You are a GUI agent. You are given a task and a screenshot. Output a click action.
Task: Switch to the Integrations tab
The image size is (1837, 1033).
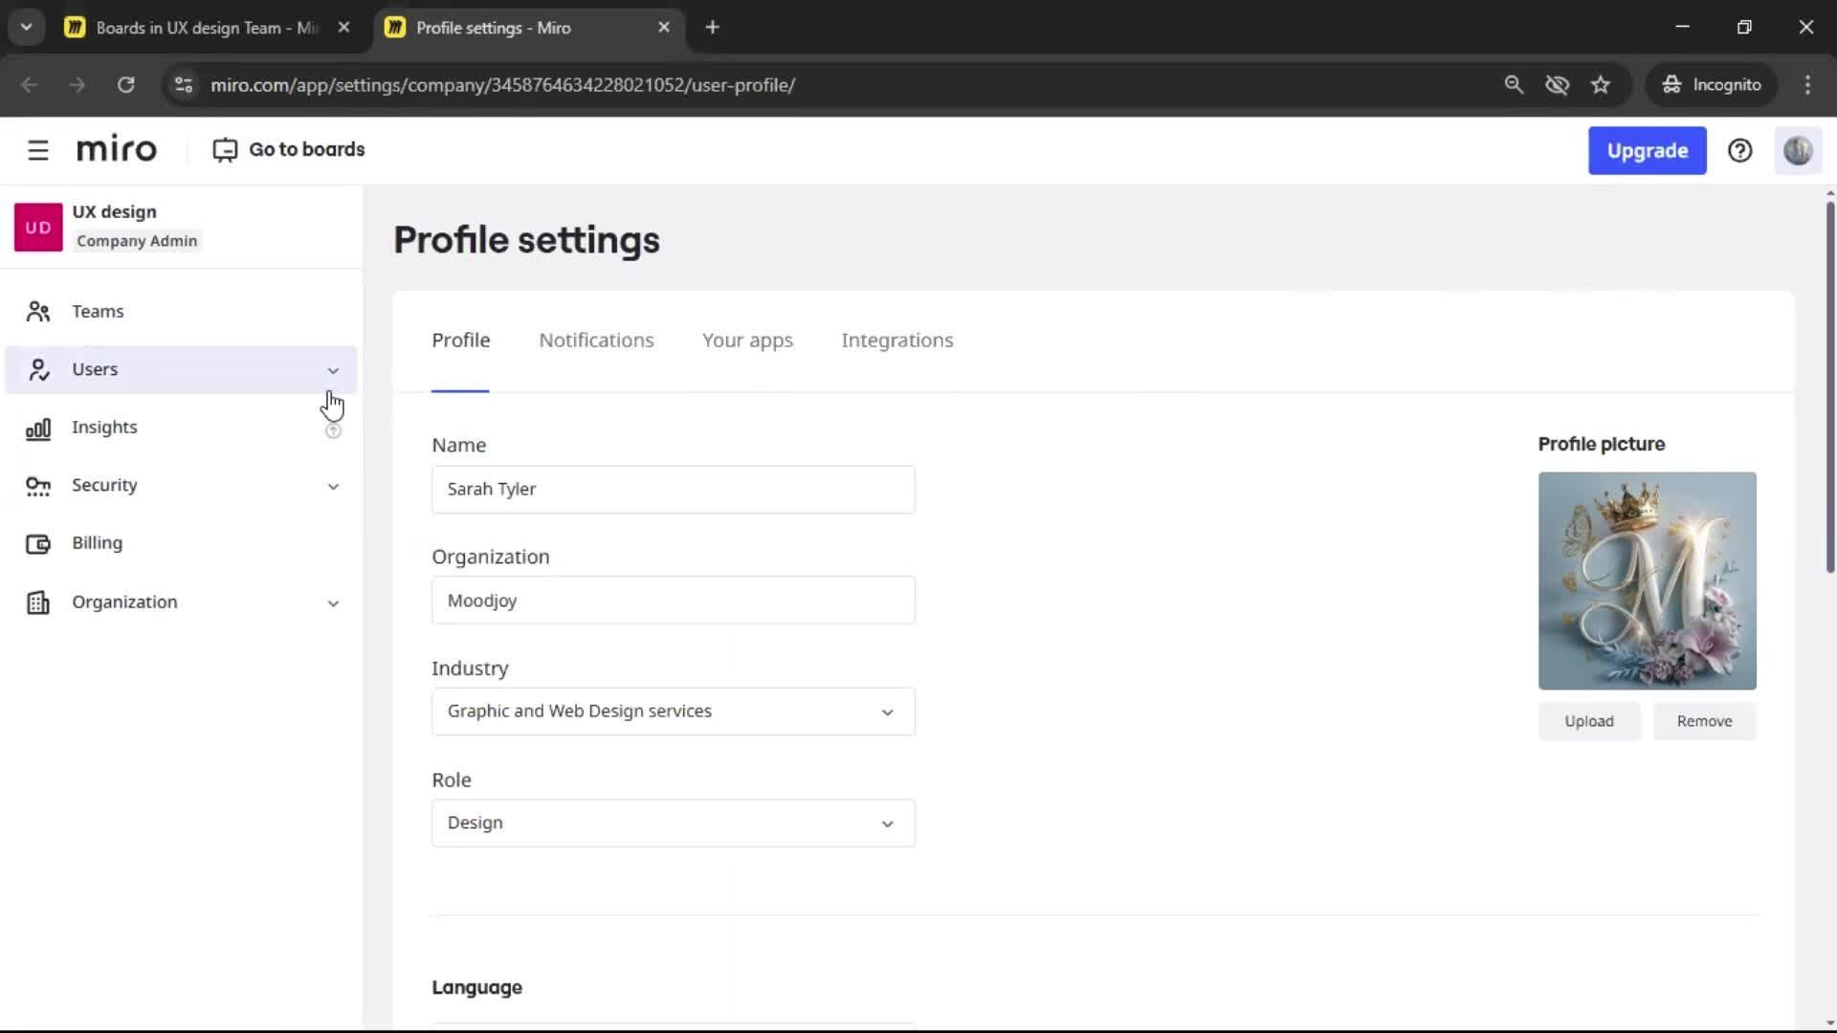point(896,341)
